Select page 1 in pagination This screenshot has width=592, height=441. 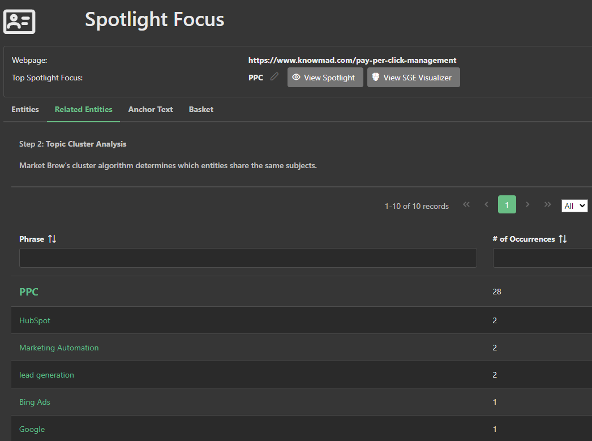pos(507,205)
